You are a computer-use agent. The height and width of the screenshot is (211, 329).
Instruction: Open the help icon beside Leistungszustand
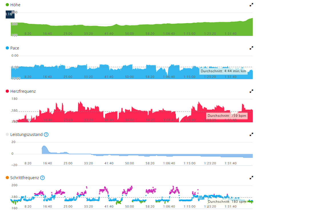pyautogui.click(x=46, y=135)
